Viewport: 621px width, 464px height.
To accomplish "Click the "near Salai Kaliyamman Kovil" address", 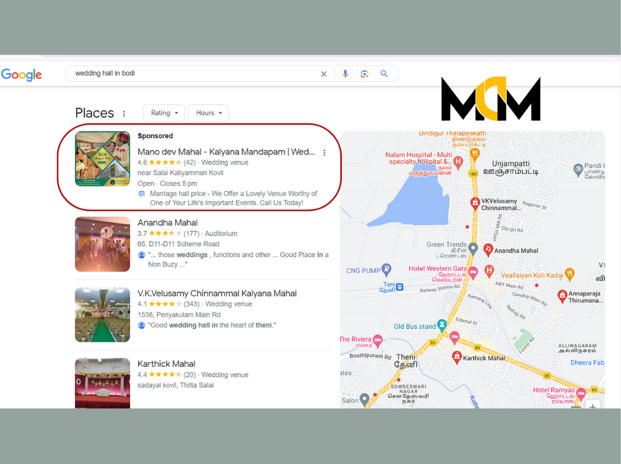I will 180,173.
